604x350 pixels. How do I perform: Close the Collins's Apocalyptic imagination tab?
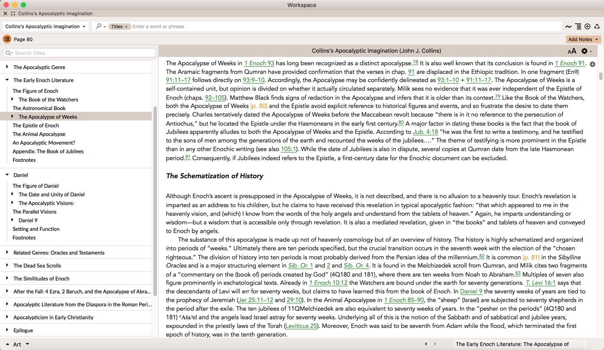[x=5, y=13]
